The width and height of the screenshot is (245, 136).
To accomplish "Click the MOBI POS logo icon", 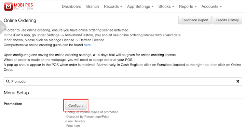I will 9,6.
